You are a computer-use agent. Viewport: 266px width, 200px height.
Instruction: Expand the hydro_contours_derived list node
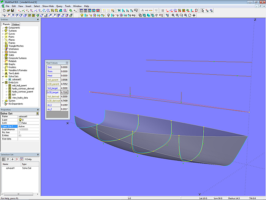coord(6,89)
